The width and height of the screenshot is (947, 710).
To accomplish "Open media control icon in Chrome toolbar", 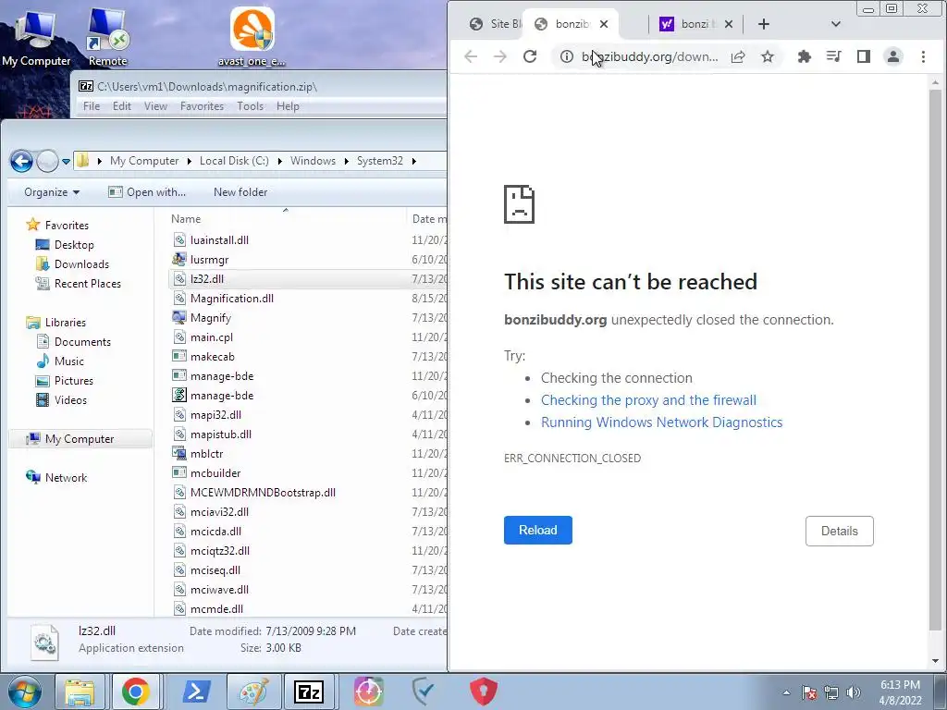I will [833, 56].
